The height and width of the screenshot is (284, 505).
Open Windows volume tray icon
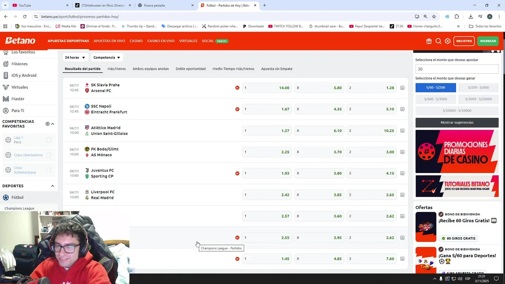[460, 279]
